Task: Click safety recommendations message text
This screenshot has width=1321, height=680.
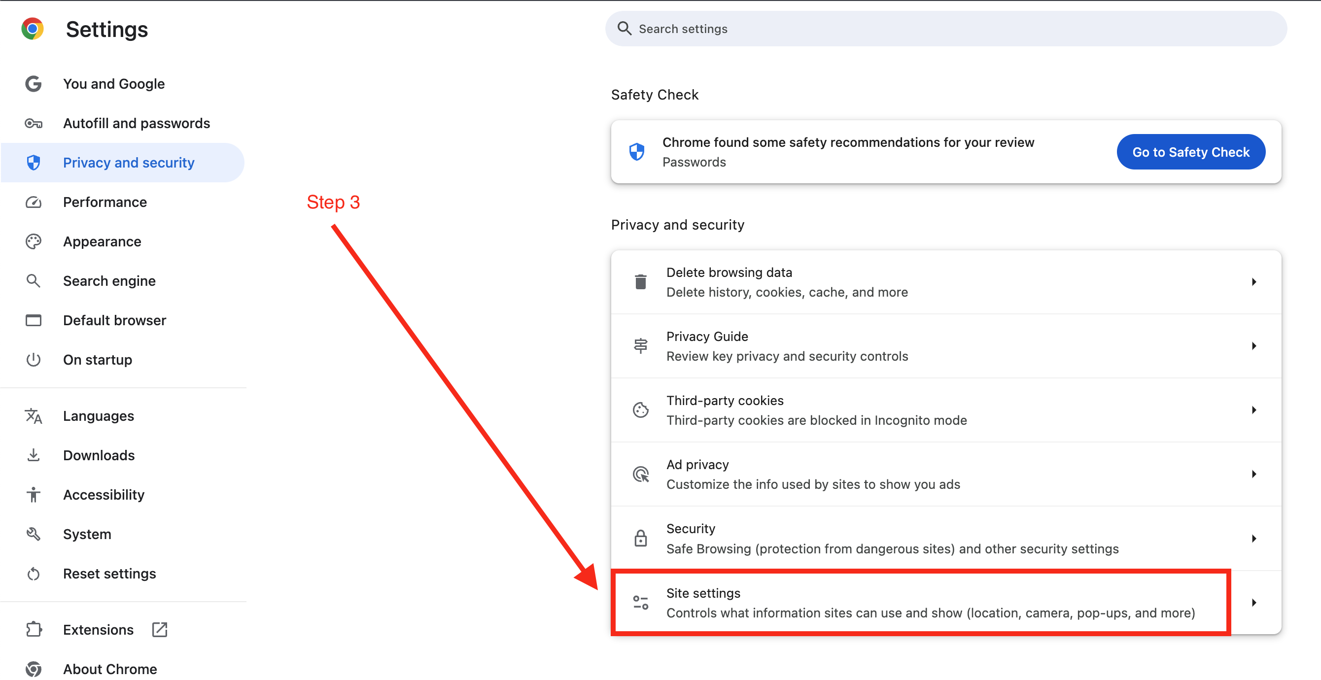Action: click(x=848, y=142)
